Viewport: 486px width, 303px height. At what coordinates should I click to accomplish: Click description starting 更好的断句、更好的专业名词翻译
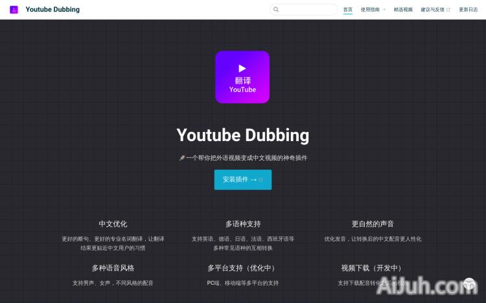(x=113, y=243)
